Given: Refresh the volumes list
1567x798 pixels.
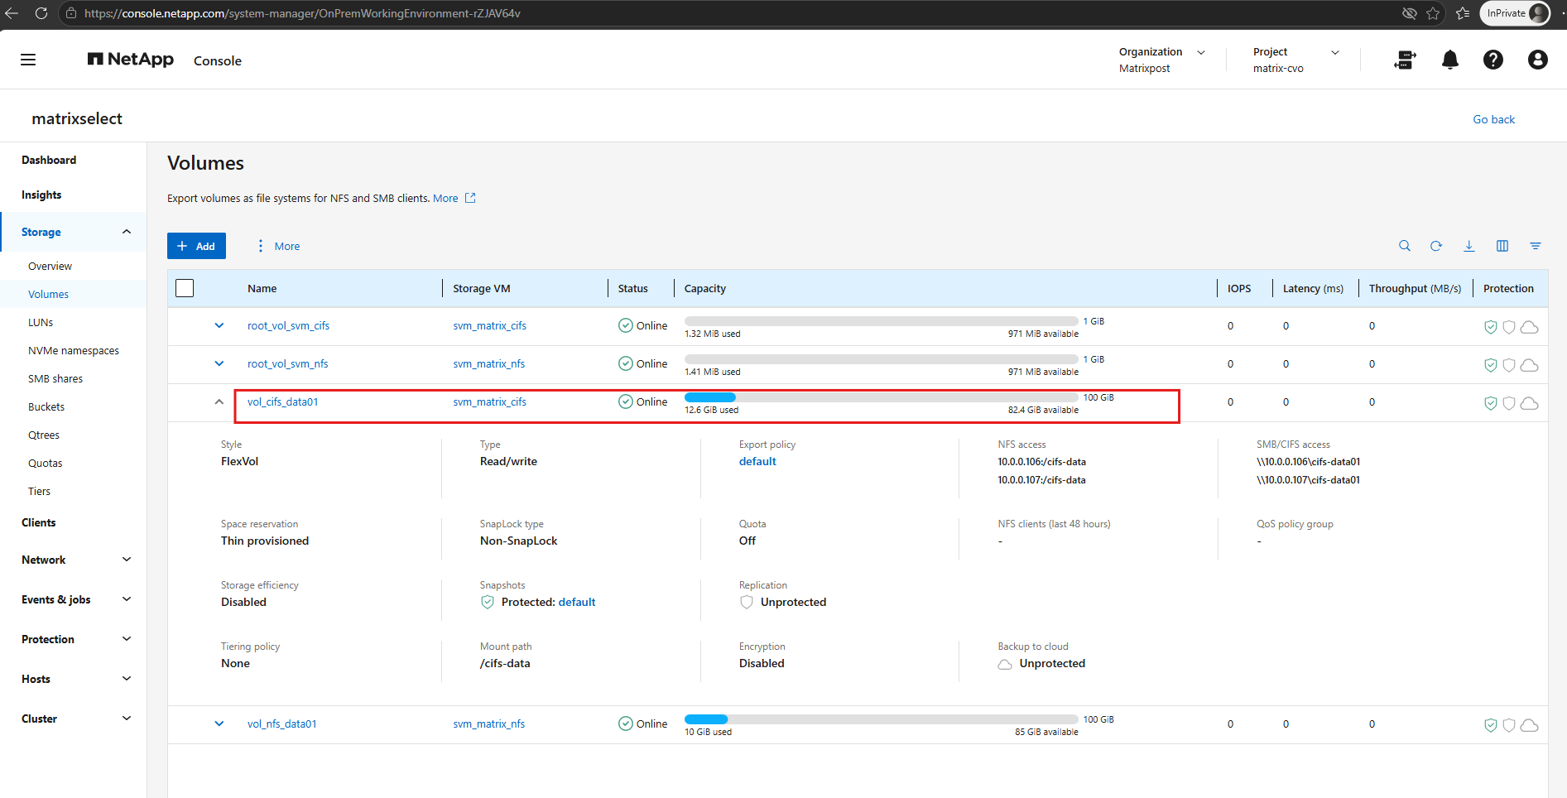Looking at the screenshot, I should point(1436,246).
